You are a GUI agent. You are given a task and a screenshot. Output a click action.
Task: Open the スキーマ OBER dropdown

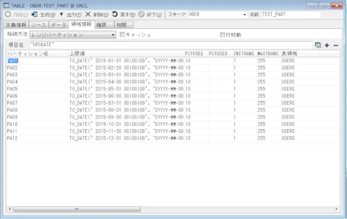(245, 15)
